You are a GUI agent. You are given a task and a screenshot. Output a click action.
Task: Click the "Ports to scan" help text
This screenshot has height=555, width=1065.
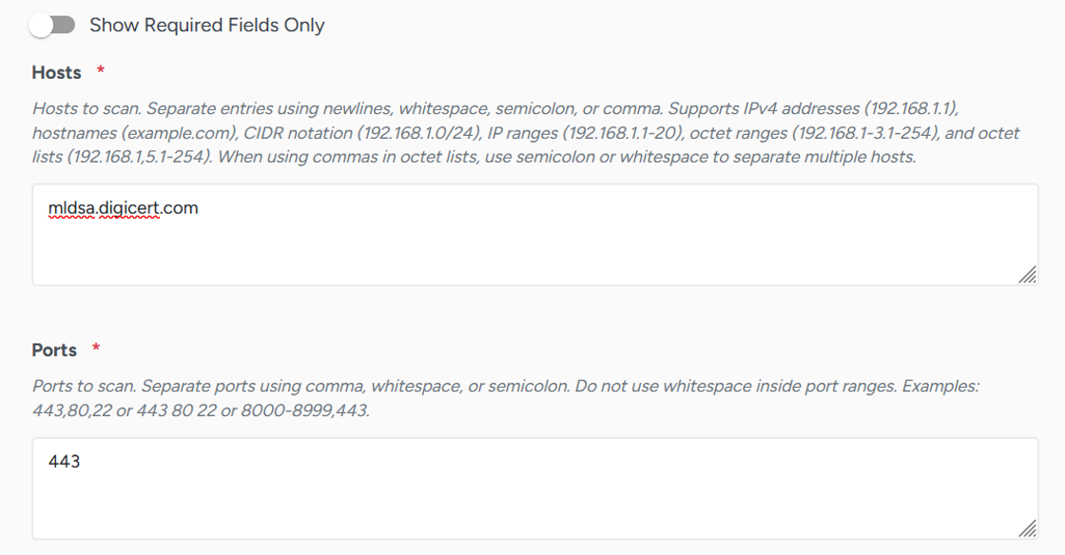pos(85,386)
